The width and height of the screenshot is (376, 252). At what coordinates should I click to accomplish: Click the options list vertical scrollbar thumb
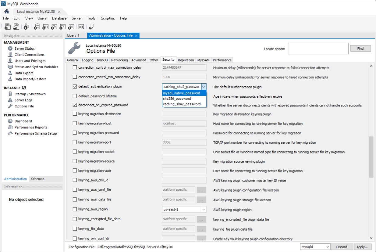pyautogui.click(x=371, y=157)
